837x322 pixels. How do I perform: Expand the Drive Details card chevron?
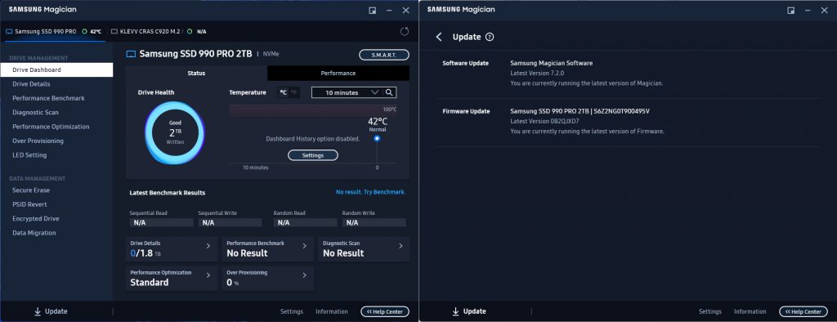[x=208, y=246]
